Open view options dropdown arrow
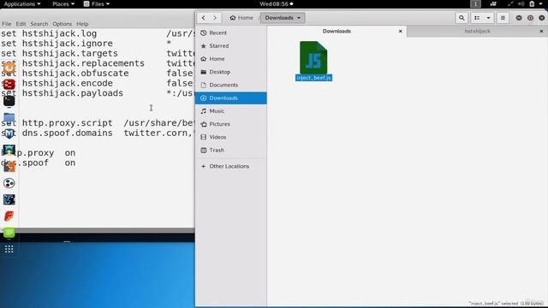548x308 pixels. click(488, 18)
